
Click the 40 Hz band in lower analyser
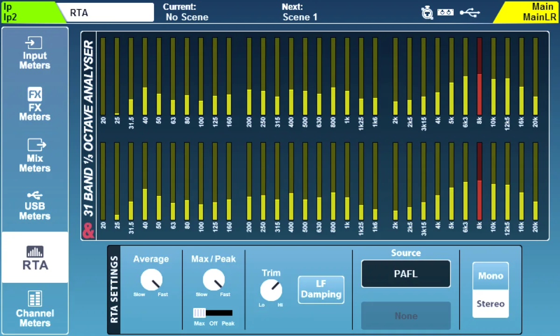coord(145,182)
